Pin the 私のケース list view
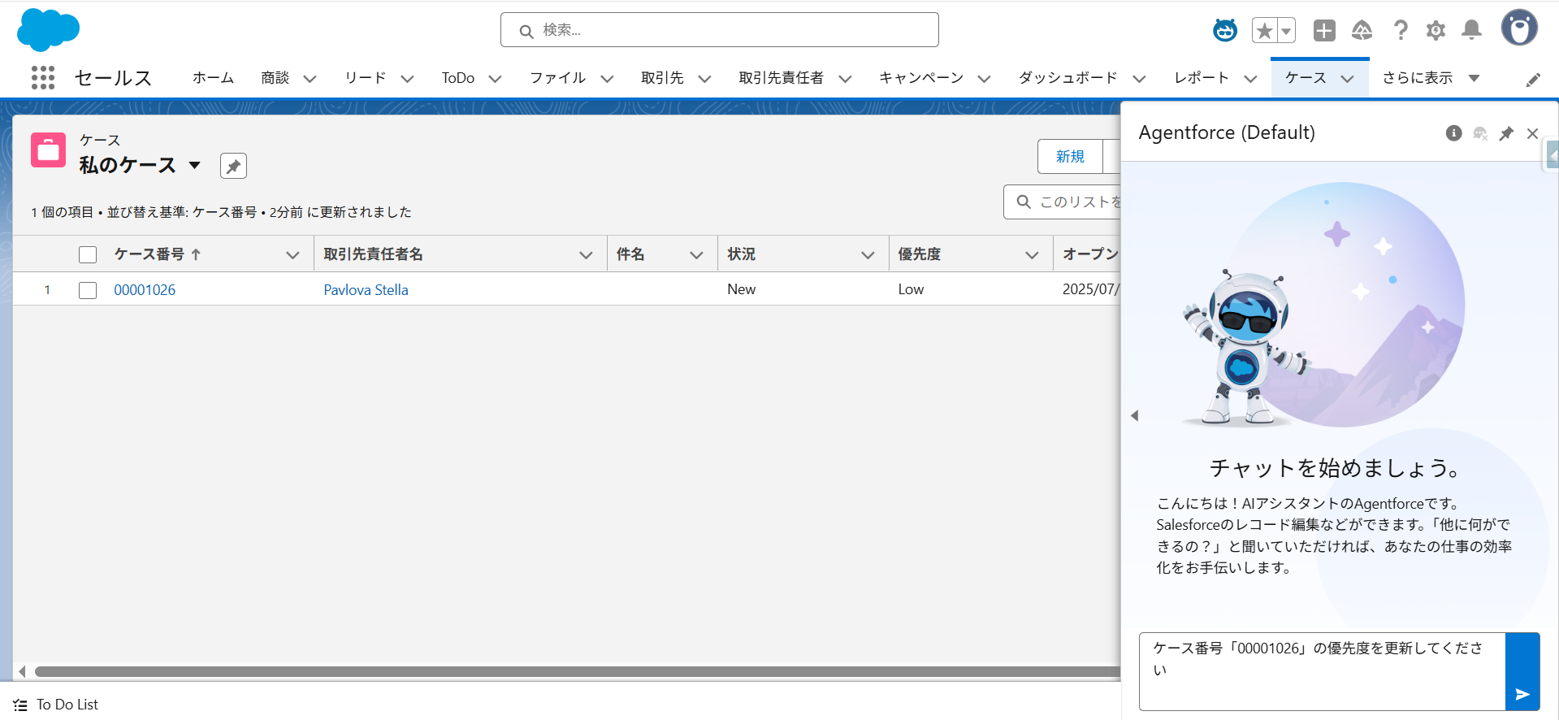Image resolution: width=1559 pixels, height=720 pixels. point(233,166)
